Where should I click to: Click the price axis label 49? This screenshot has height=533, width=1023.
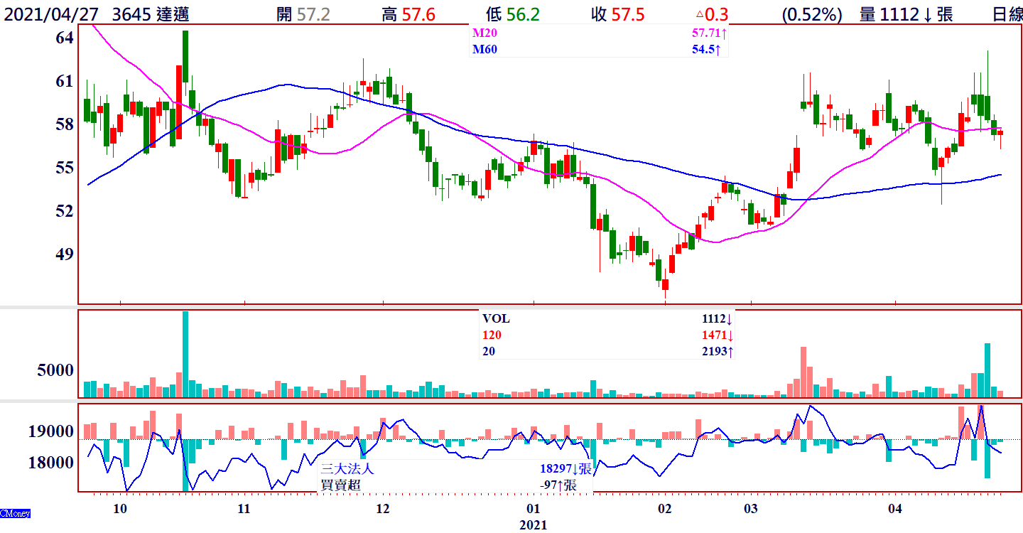tap(65, 254)
